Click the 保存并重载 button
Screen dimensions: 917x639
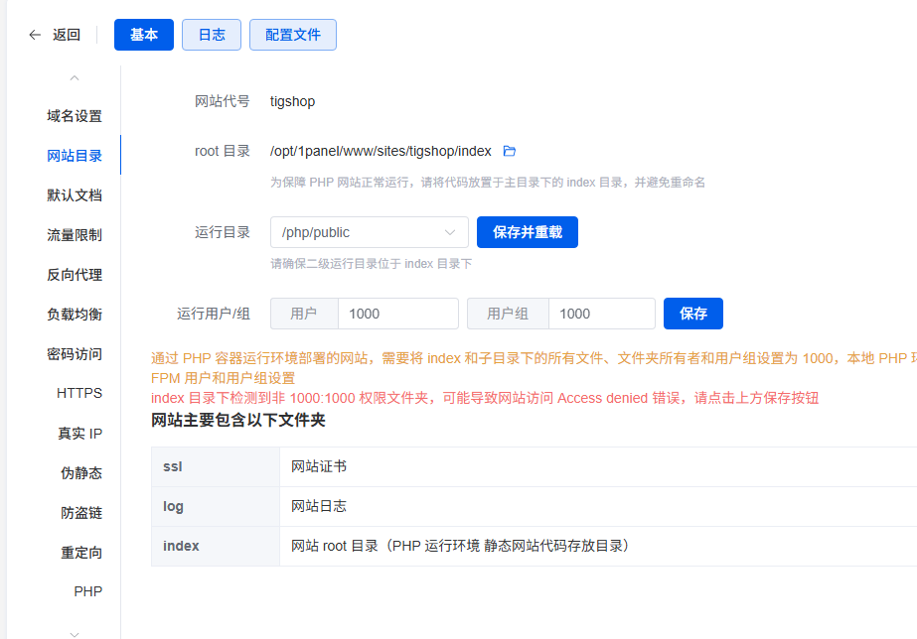tap(527, 232)
